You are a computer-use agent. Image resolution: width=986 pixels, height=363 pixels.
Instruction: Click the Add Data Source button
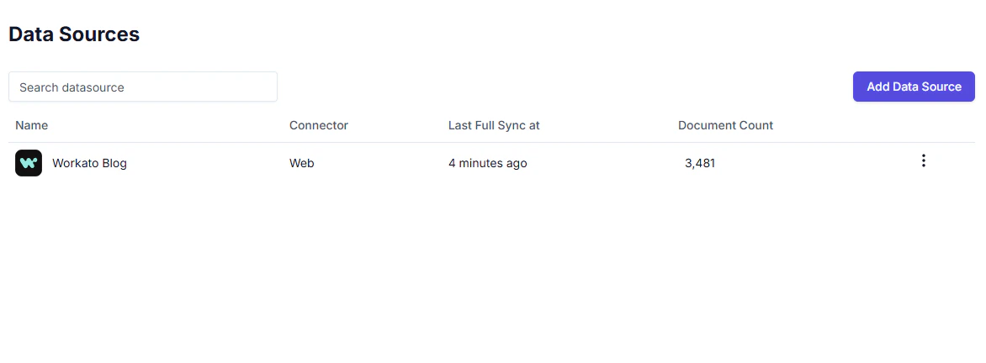pyautogui.click(x=914, y=87)
